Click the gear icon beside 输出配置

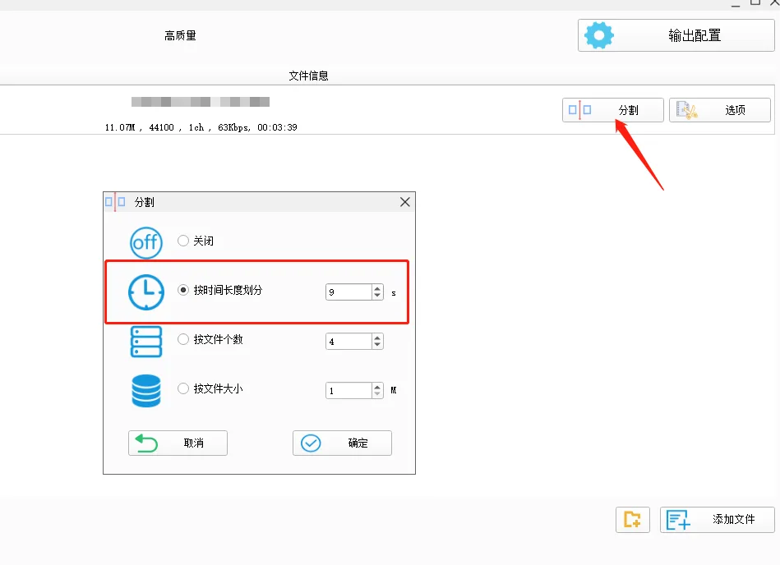pyautogui.click(x=599, y=35)
